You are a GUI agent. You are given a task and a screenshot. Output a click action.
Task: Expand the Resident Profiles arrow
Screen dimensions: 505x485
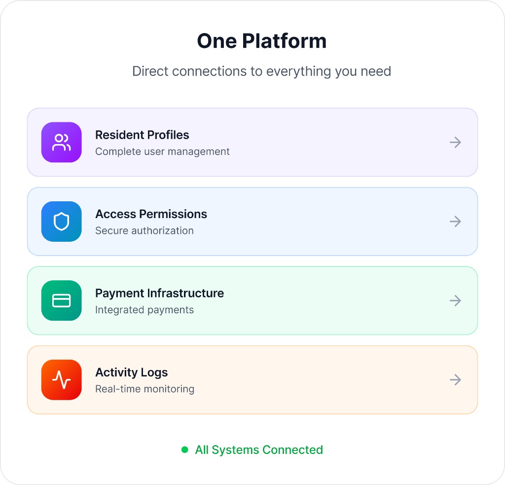pyautogui.click(x=455, y=142)
